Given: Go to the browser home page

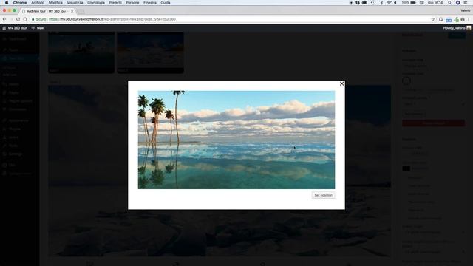Looking at the screenshot, I should (x=25, y=19).
